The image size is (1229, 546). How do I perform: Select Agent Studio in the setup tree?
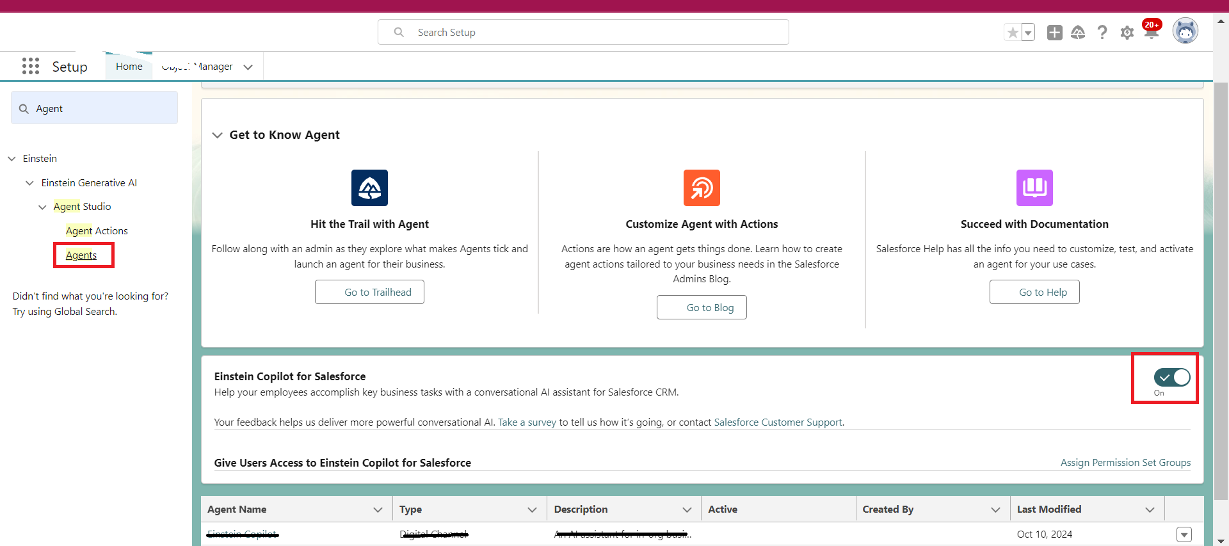point(82,206)
